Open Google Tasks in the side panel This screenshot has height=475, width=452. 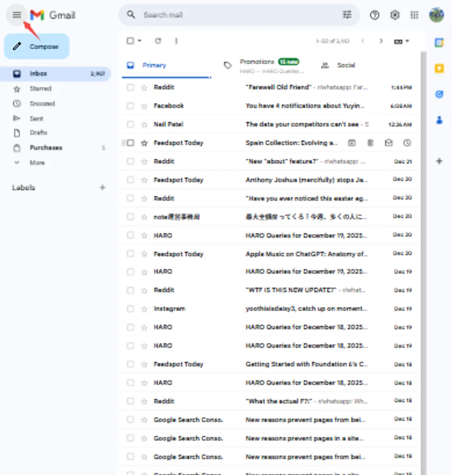(x=439, y=94)
